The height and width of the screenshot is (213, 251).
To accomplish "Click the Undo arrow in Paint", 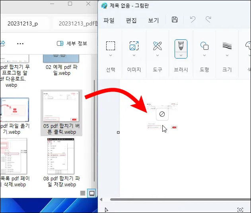I will coord(193,20).
